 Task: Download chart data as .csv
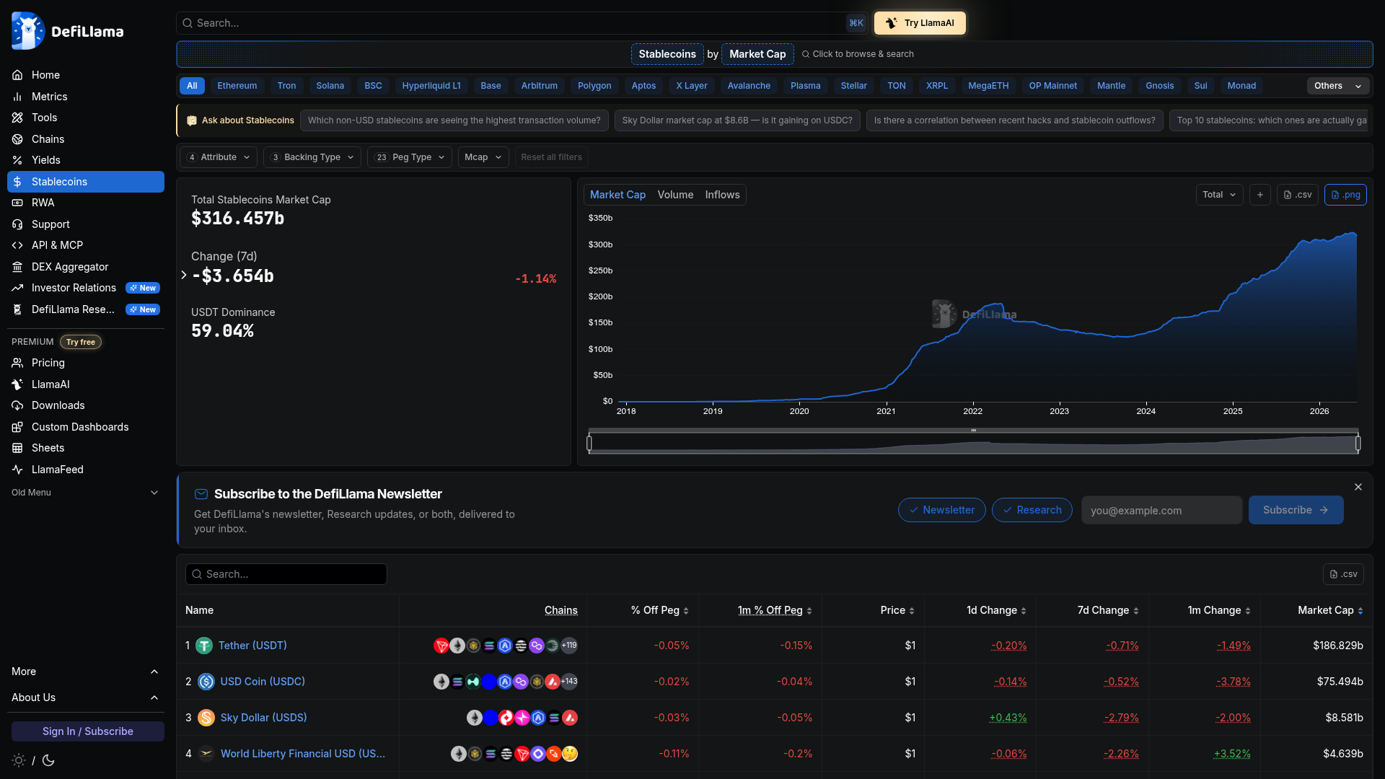point(1298,195)
